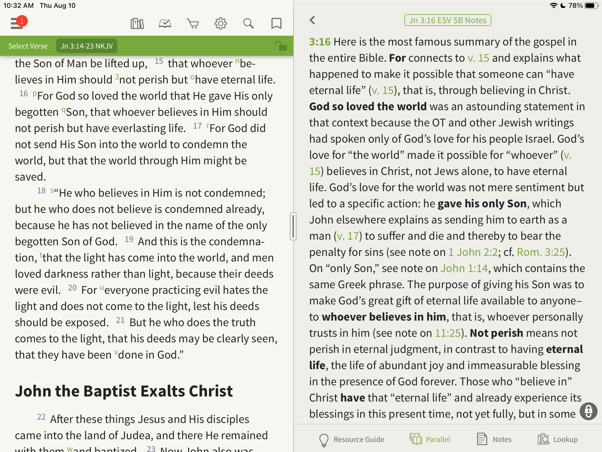This screenshot has width=602, height=452.
Task: Tap footnote v before 'done in God'
Action: point(116,352)
